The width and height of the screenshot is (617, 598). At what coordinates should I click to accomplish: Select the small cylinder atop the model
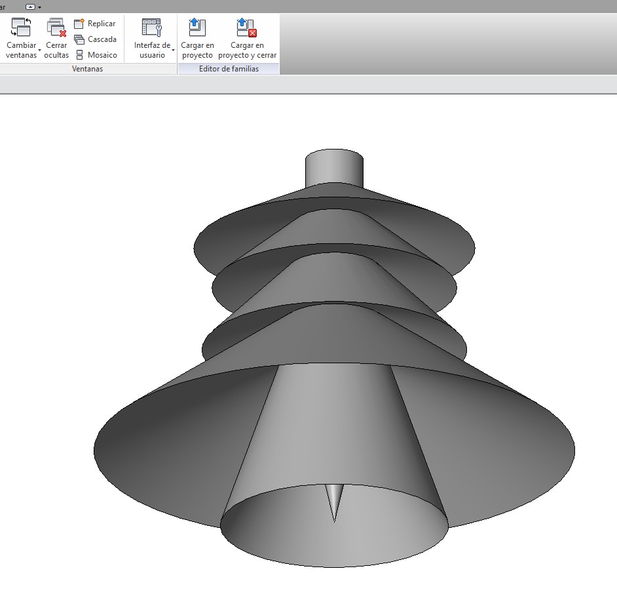click(334, 167)
